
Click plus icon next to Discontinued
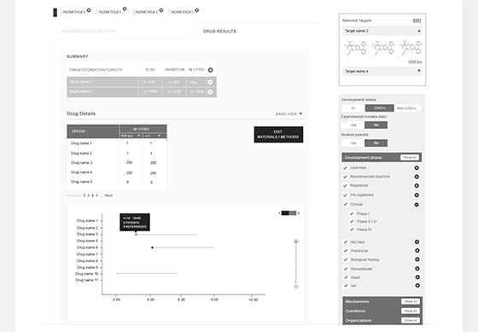(417, 269)
